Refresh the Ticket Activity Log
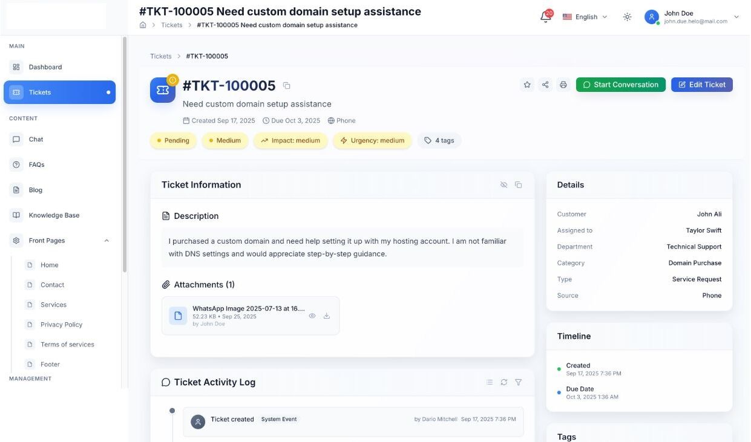 click(x=504, y=382)
